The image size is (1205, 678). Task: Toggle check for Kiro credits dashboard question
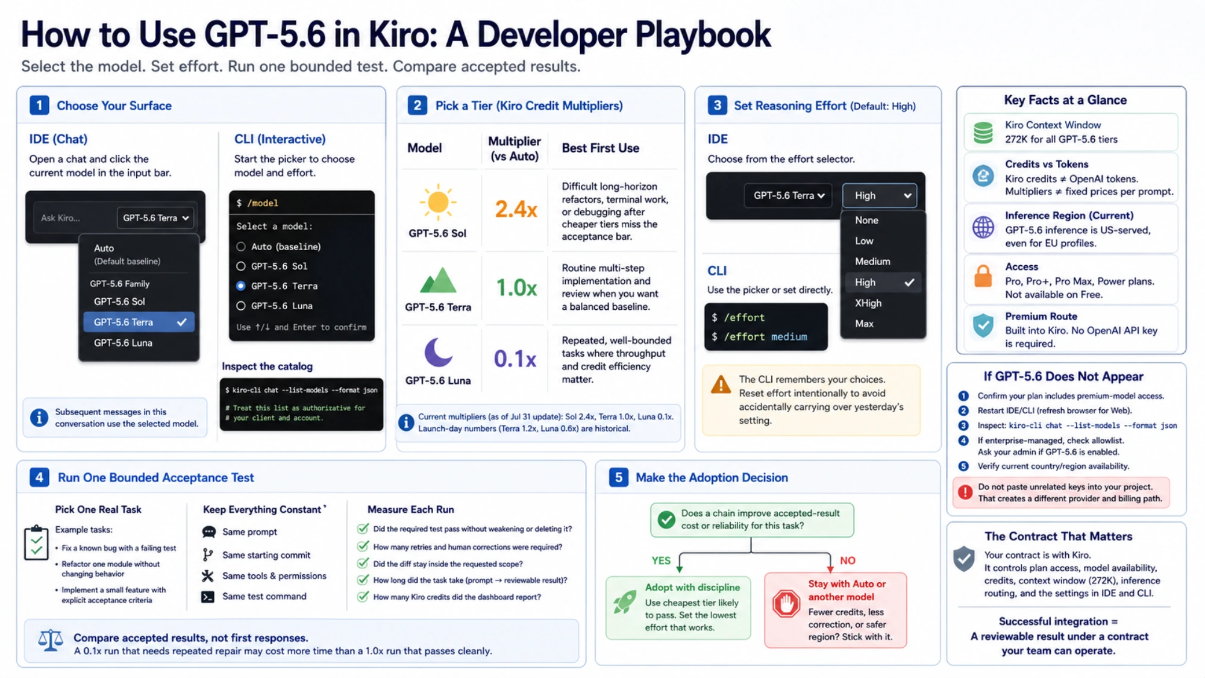pyautogui.click(x=363, y=597)
